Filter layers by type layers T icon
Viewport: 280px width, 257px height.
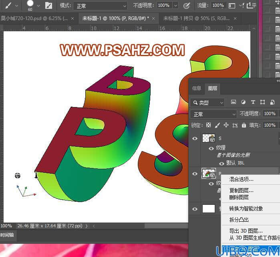pyautogui.click(x=253, y=102)
